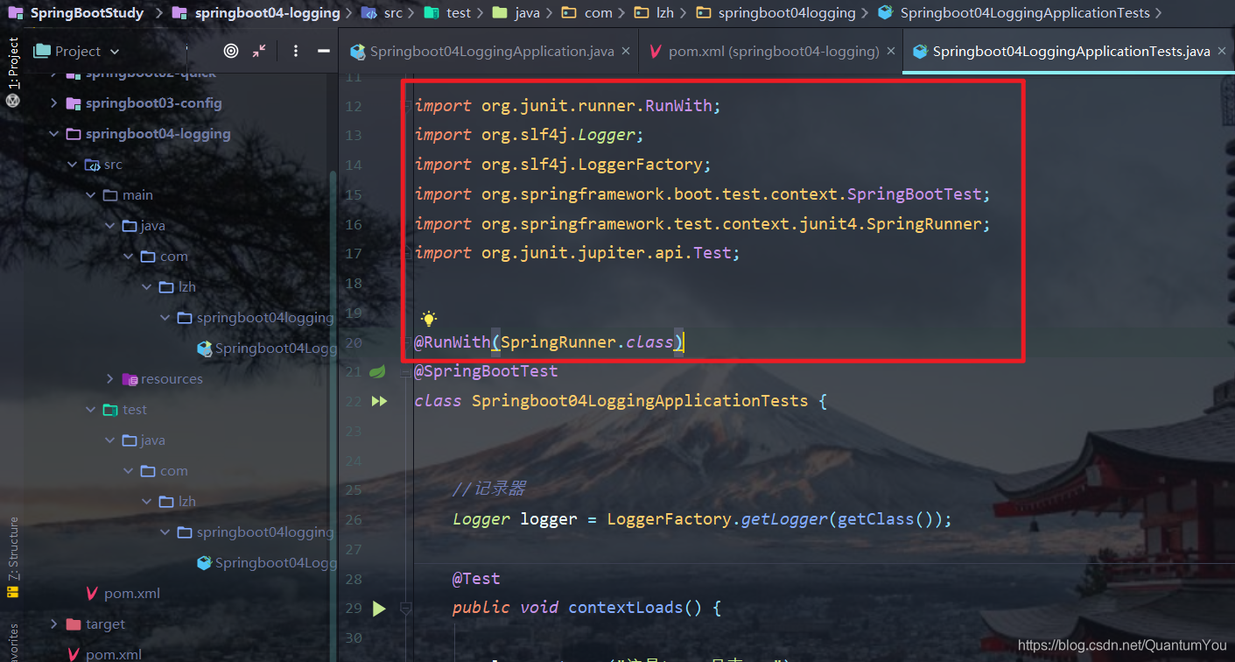Click contextLoads method name at line 29

(x=625, y=608)
